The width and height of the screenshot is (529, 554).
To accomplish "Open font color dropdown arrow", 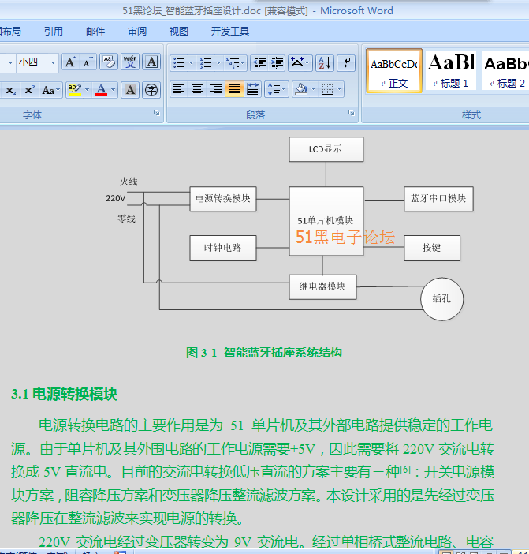I will click(113, 90).
